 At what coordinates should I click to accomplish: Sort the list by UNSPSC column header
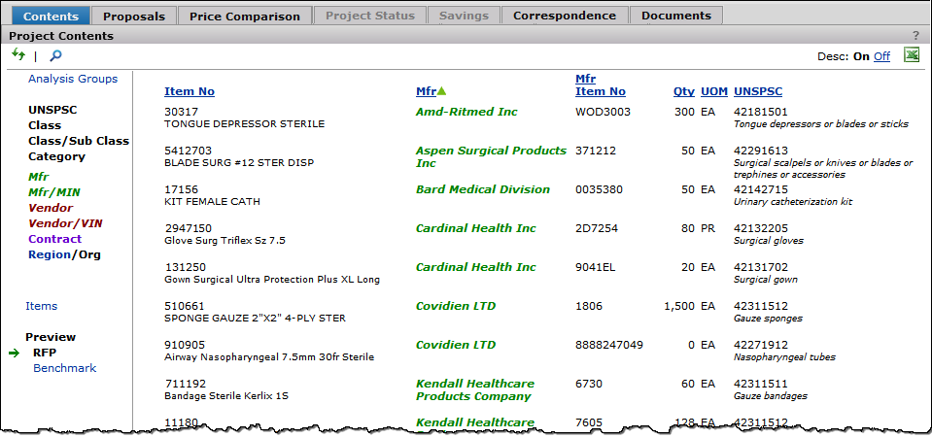coord(757,91)
